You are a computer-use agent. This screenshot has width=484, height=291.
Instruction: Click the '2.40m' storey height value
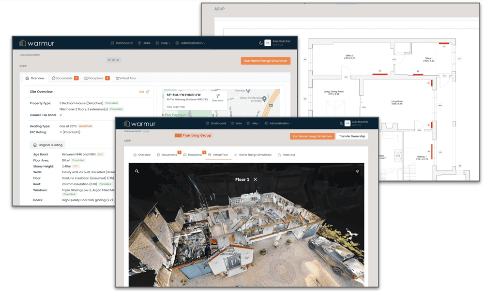coord(66,166)
